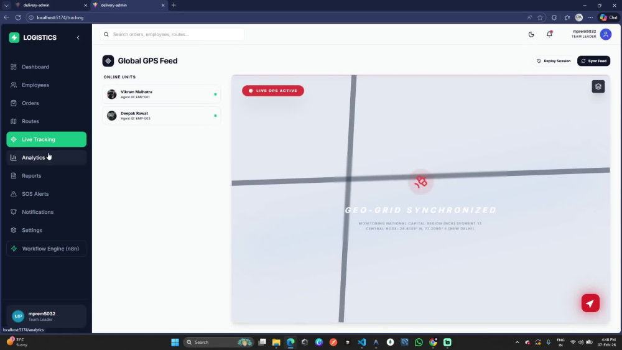Open the clock and date flyout
The image size is (622, 350).
point(608,342)
